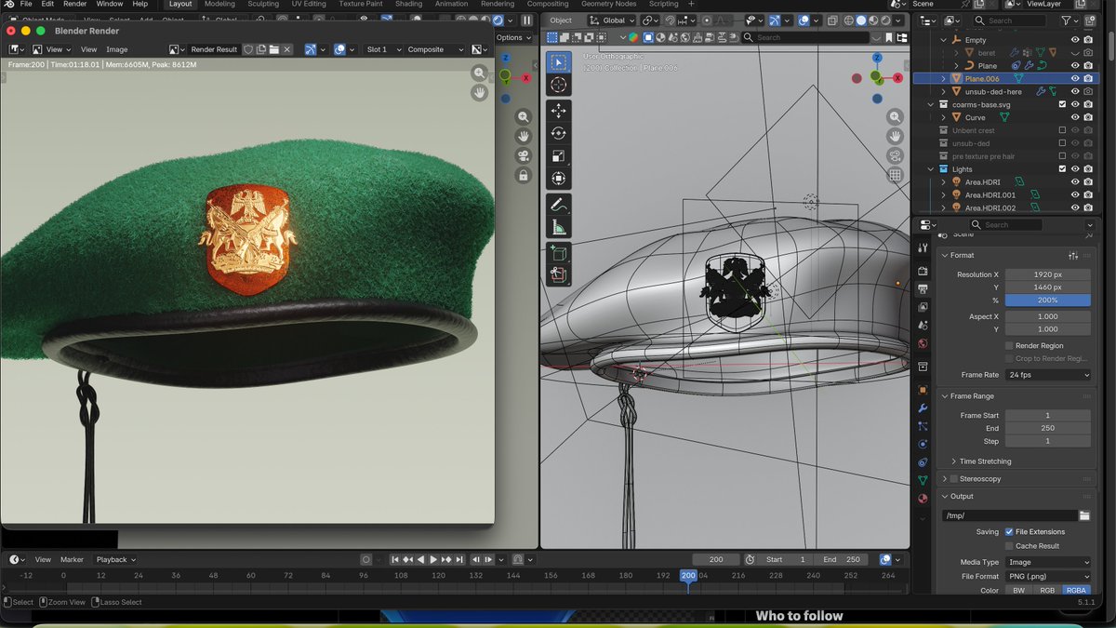Disable render camera icon for Area.HDRI
The width and height of the screenshot is (1116, 628).
[x=1088, y=182]
